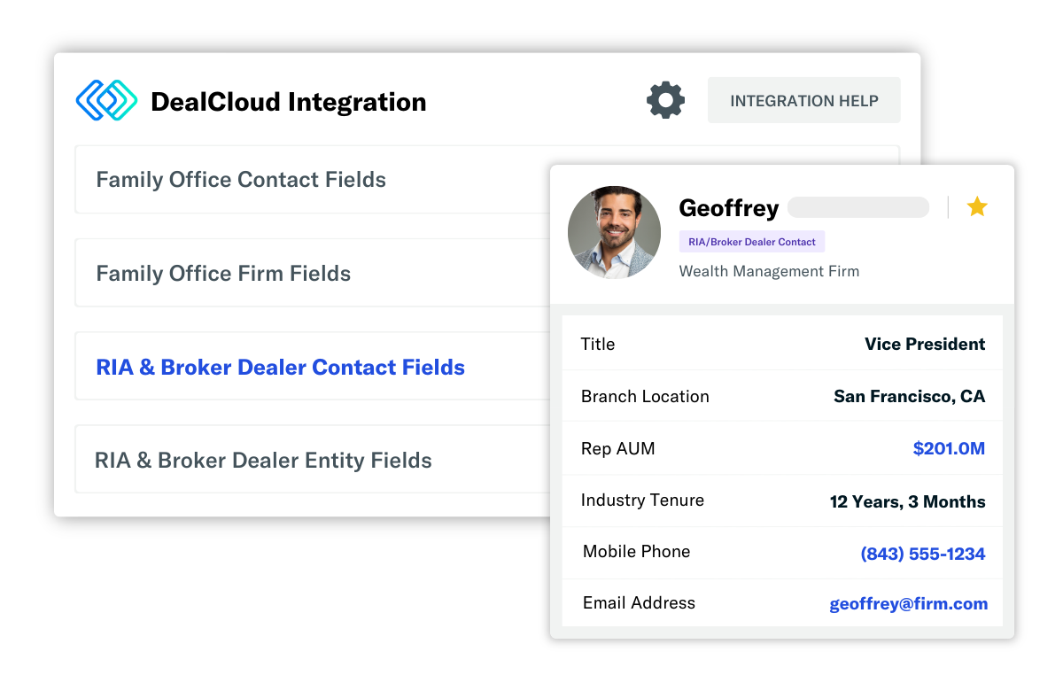Click the Industry Tenure row on the card
Screen dimensions: 1063x675
point(781,500)
